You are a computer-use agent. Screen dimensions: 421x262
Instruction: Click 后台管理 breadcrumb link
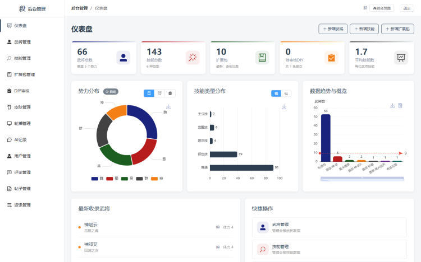[80, 8]
